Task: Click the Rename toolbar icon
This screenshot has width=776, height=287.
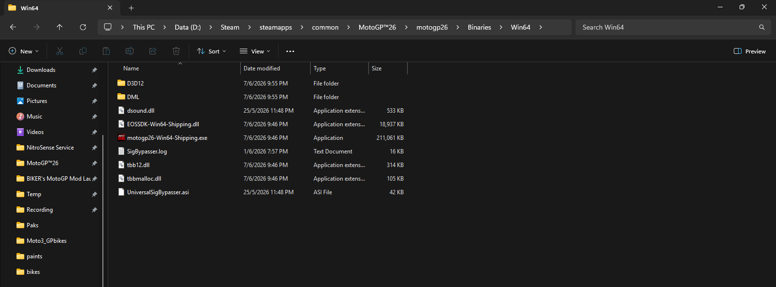Action: click(130, 51)
